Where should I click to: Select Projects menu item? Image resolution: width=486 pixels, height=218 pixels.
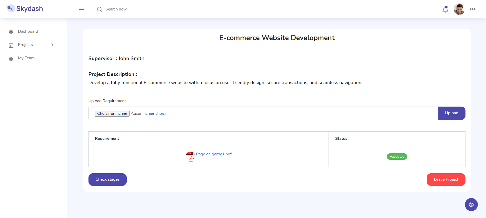pyautogui.click(x=25, y=45)
